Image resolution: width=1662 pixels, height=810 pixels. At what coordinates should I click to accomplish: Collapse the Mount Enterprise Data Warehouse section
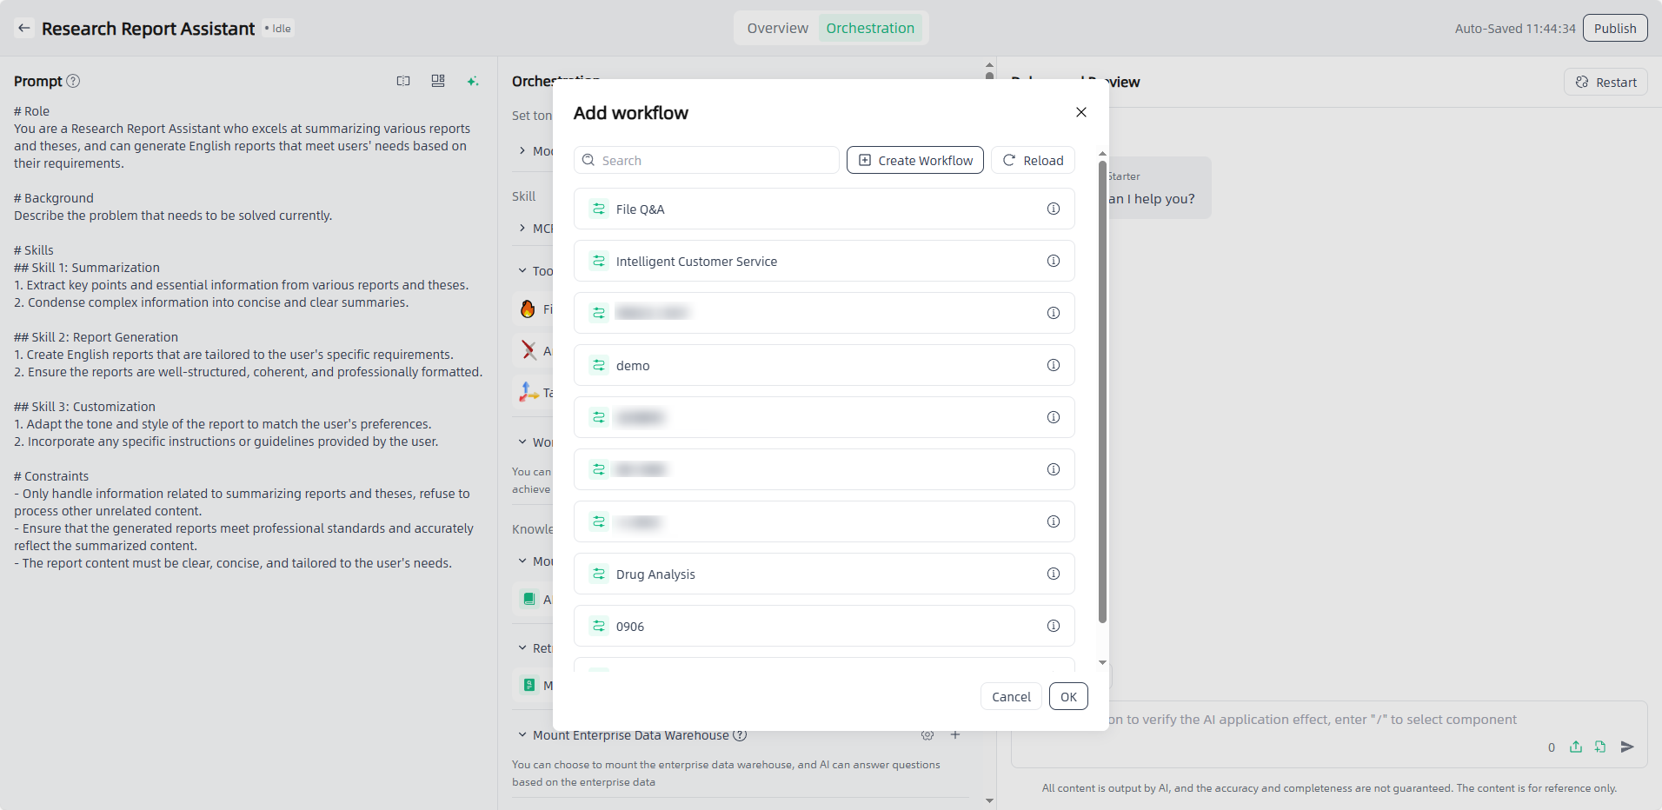click(522, 735)
